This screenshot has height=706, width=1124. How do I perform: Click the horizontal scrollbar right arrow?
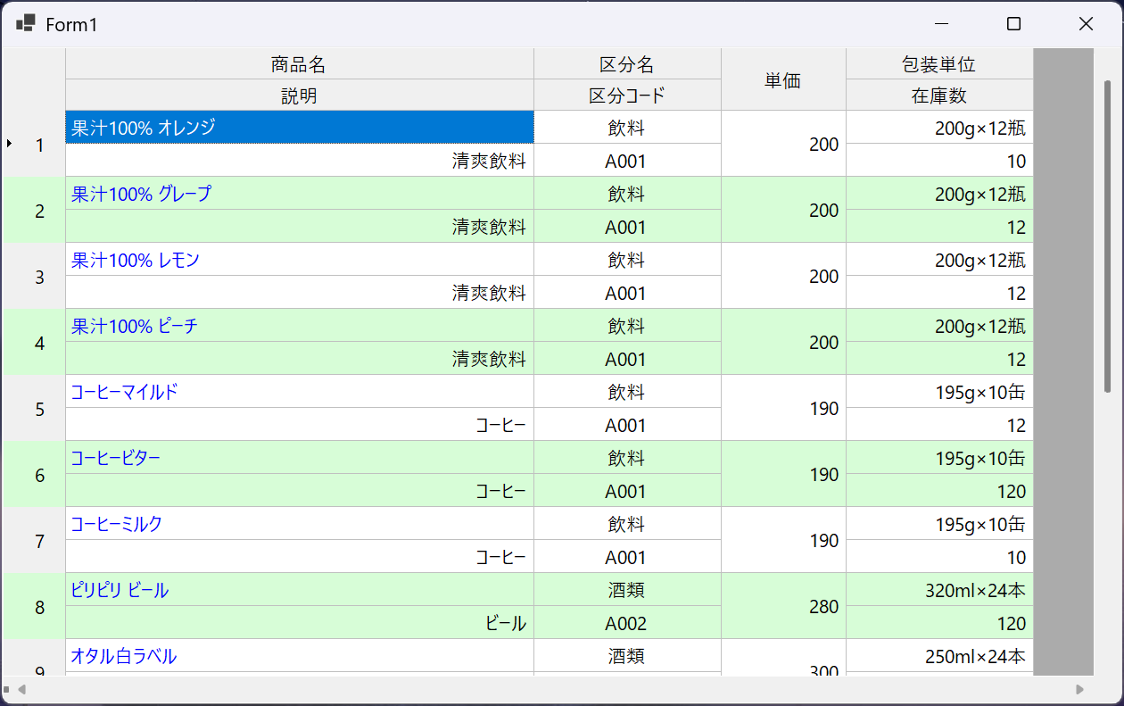pos(1079,689)
